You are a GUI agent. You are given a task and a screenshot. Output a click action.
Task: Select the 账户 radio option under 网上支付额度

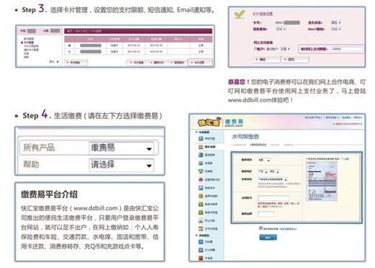[x=256, y=49]
